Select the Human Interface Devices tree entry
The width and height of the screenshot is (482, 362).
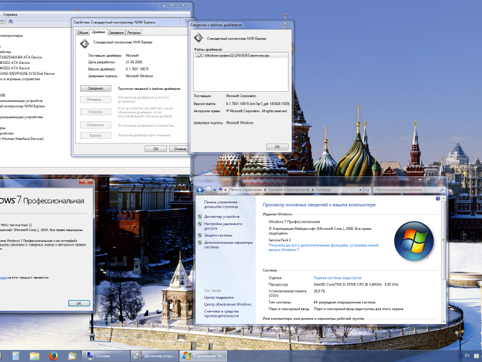tap(22, 139)
